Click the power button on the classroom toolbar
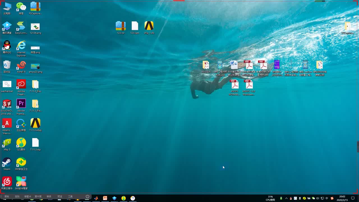 [x=88, y=196]
